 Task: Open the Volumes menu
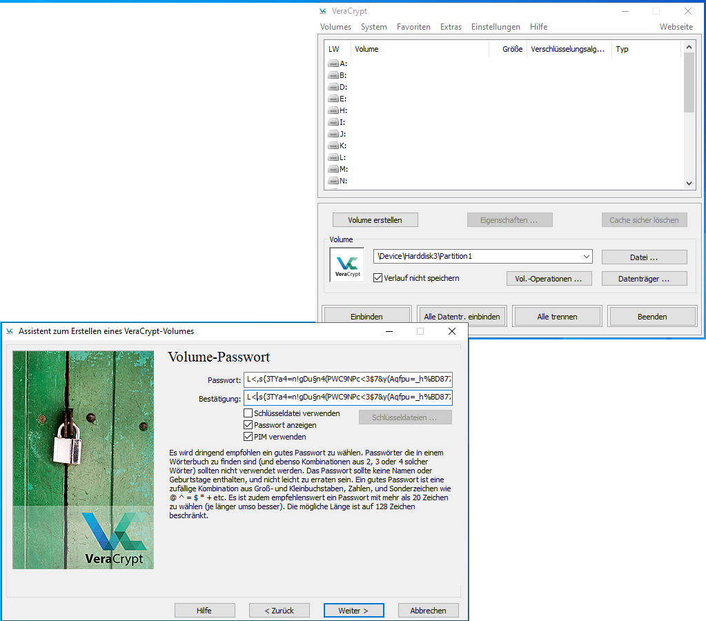[x=335, y=27]
